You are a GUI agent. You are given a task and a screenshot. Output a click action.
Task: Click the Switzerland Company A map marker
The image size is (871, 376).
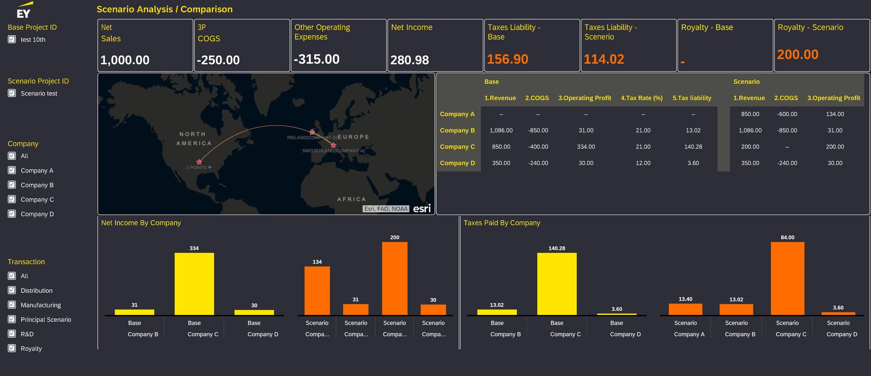click(333, 146)
